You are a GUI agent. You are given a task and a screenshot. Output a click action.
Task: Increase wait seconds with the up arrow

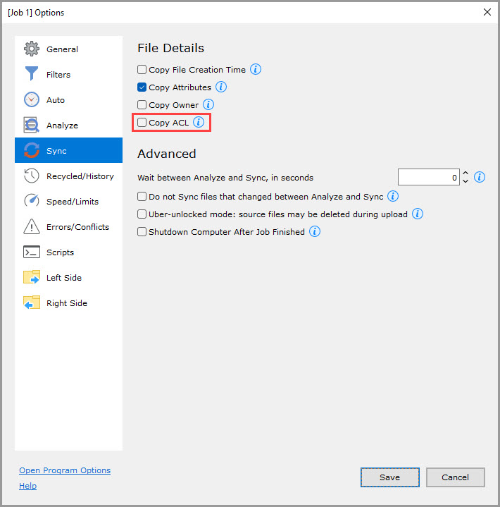465,174
